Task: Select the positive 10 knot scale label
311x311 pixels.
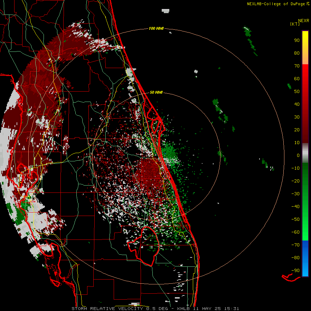Action: [297, 143]
